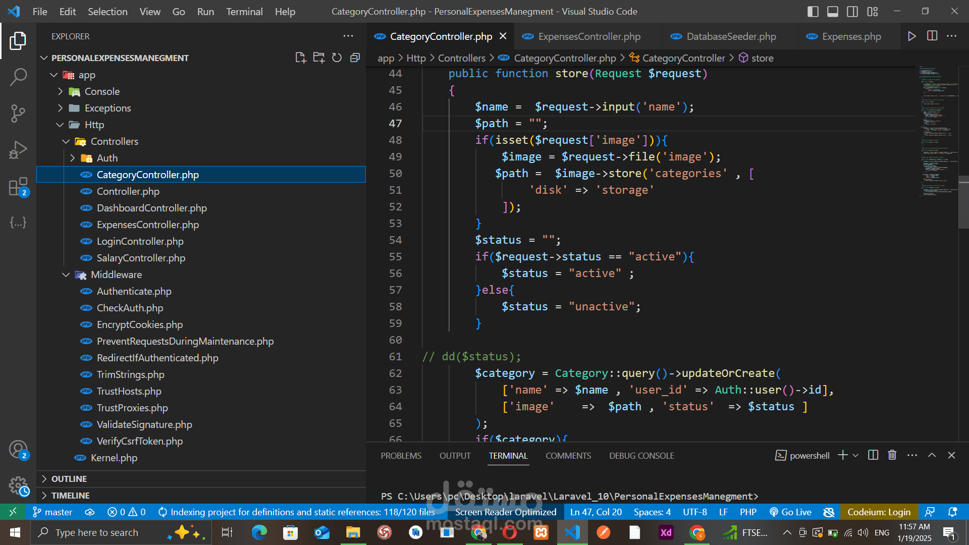Toggle the bottom panel visibility

tap(832, 12)
